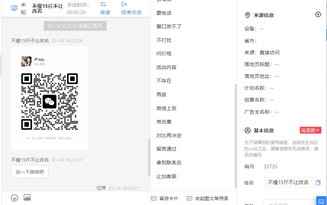This screenshot has height=205, width=327.
Task: Click the 访客已离开 system notice
Action: (75, 26)
